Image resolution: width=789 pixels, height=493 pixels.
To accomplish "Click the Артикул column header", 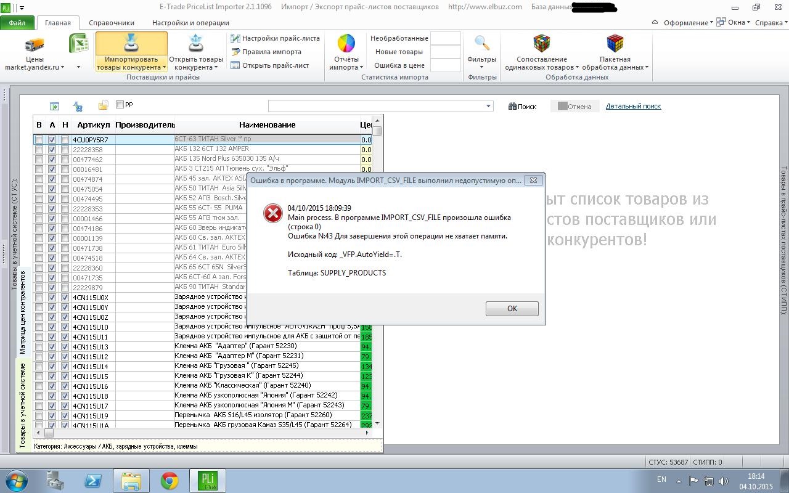I will point(93,125).
